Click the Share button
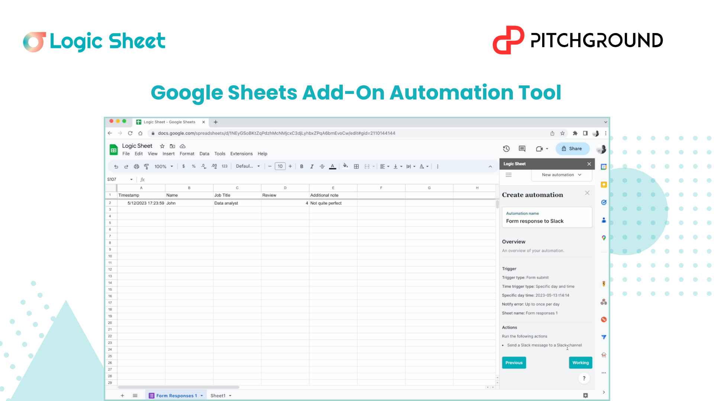 pos(572,149)
